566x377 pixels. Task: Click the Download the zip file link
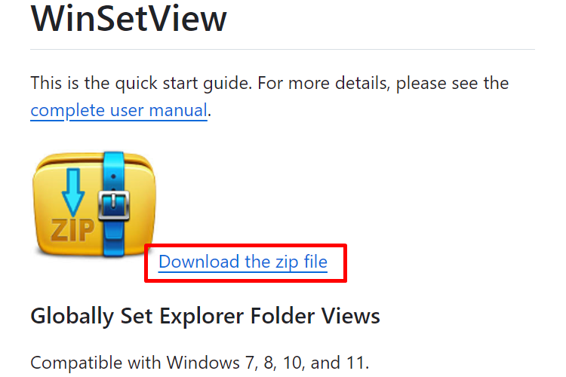(x=243, y=262)
